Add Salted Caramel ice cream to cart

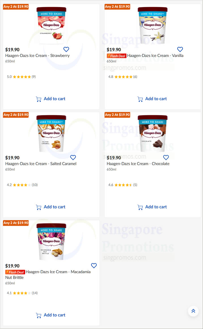click(x=51, y=207)
